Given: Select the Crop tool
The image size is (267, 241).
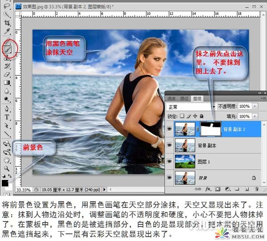Looking at the screenshot, I should (x=7, y=23).
